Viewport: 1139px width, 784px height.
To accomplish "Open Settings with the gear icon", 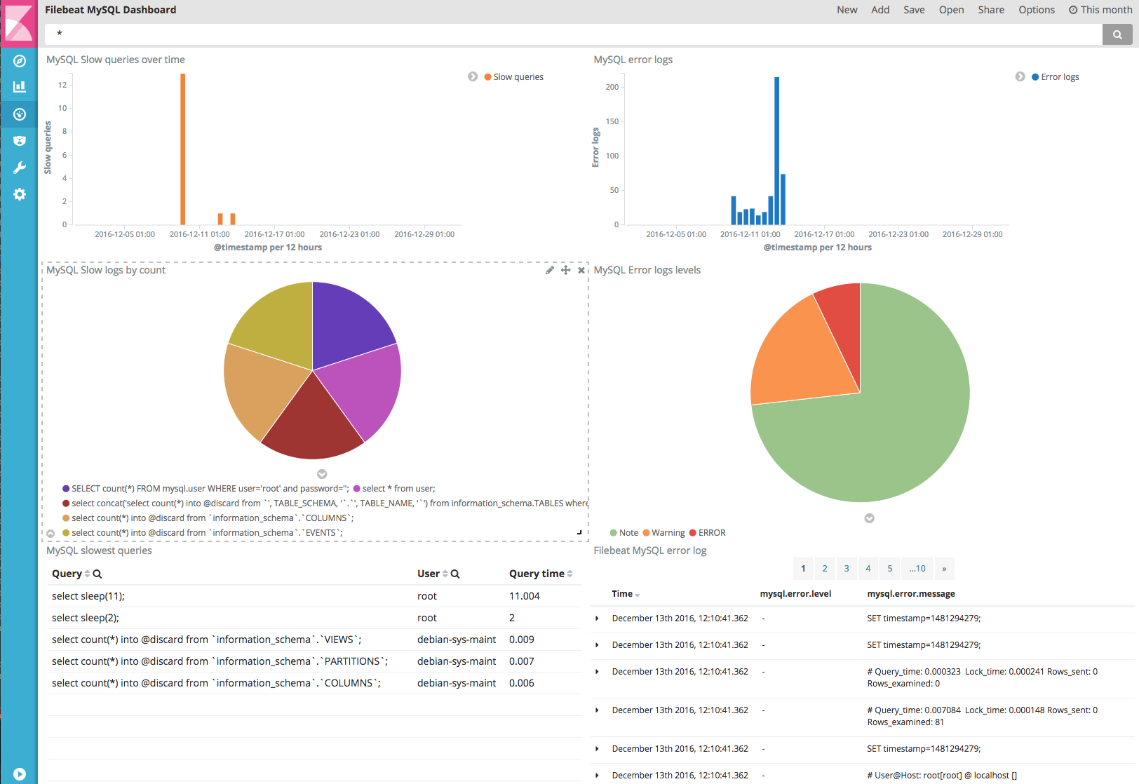I will point(19,194).
